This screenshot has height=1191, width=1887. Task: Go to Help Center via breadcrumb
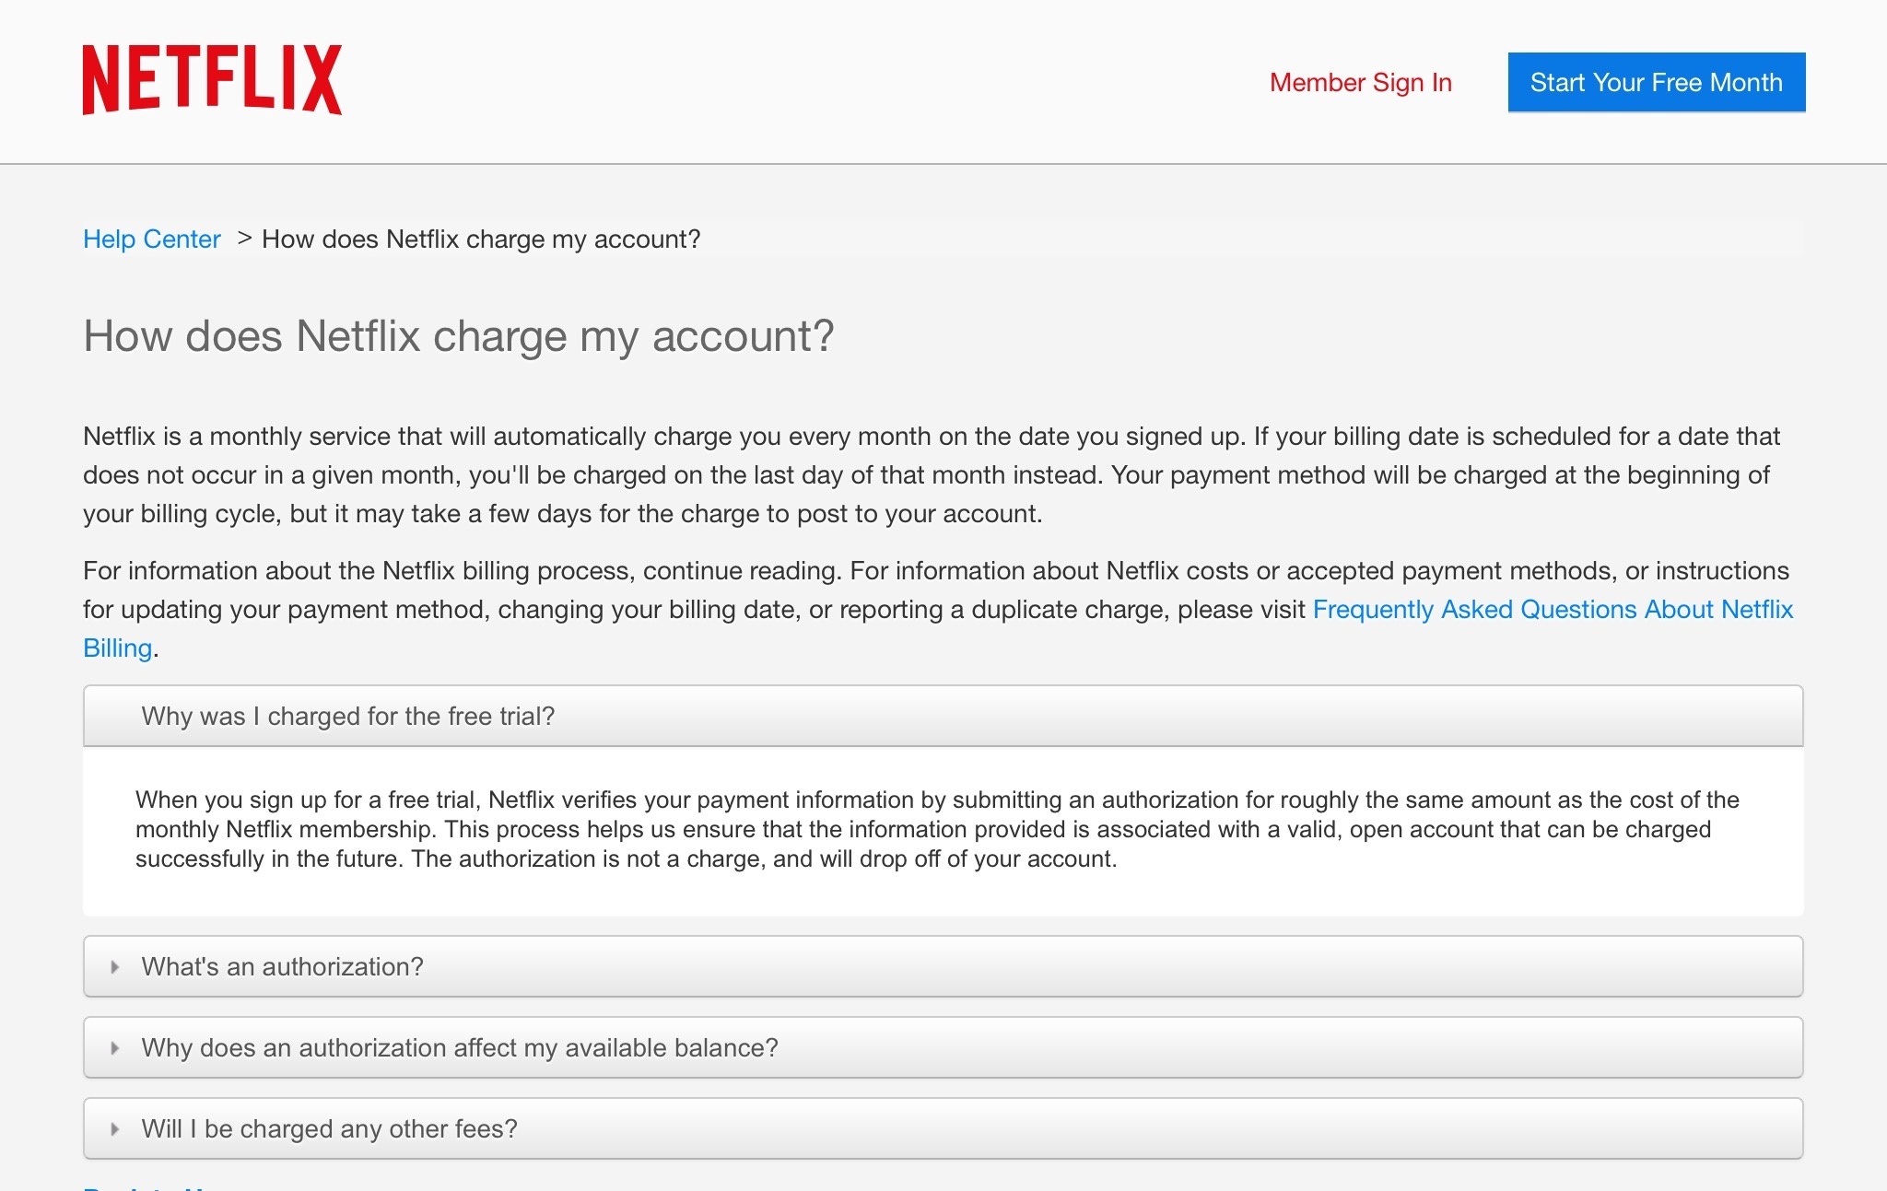(x=152, y=239)
